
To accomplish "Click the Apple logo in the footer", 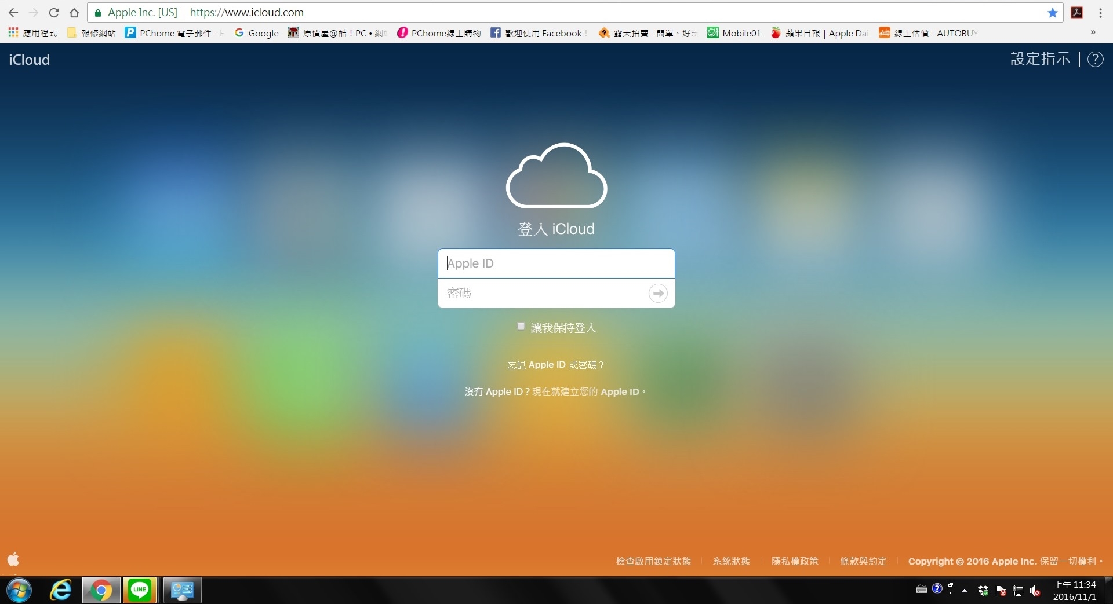I will pos(13,559).
